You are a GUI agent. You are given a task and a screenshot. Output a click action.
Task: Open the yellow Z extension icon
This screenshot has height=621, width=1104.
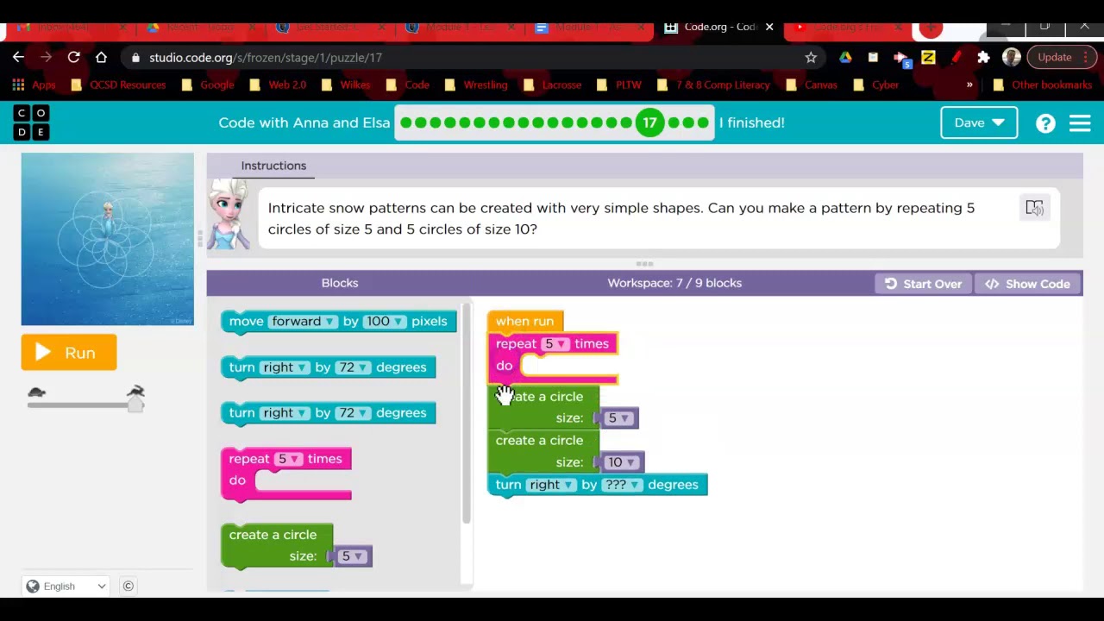(928, 57)
